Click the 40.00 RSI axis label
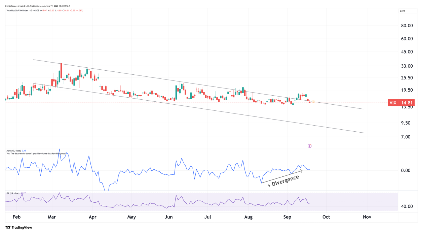 407,206
